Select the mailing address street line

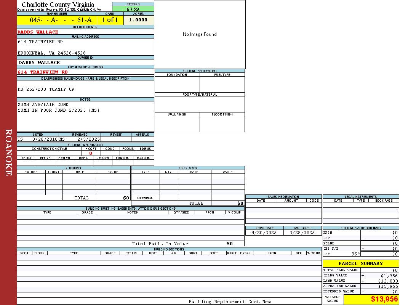point(40,42)
